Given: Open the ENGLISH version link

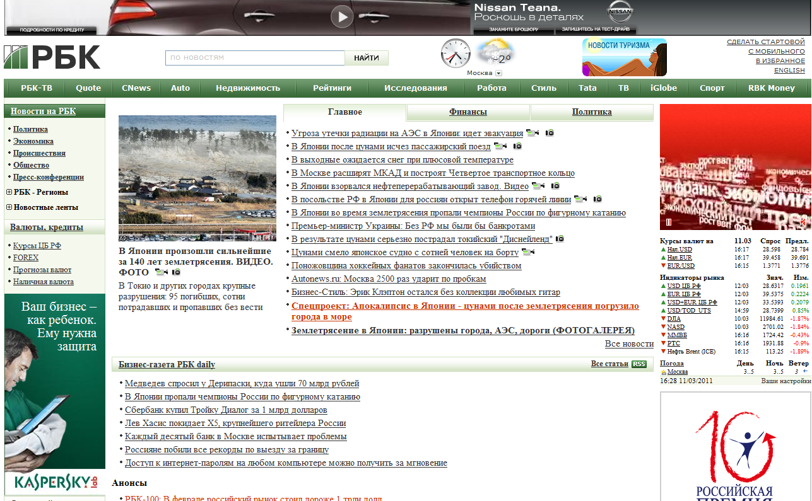Looking at the screenshot, I should pos(790,70).
